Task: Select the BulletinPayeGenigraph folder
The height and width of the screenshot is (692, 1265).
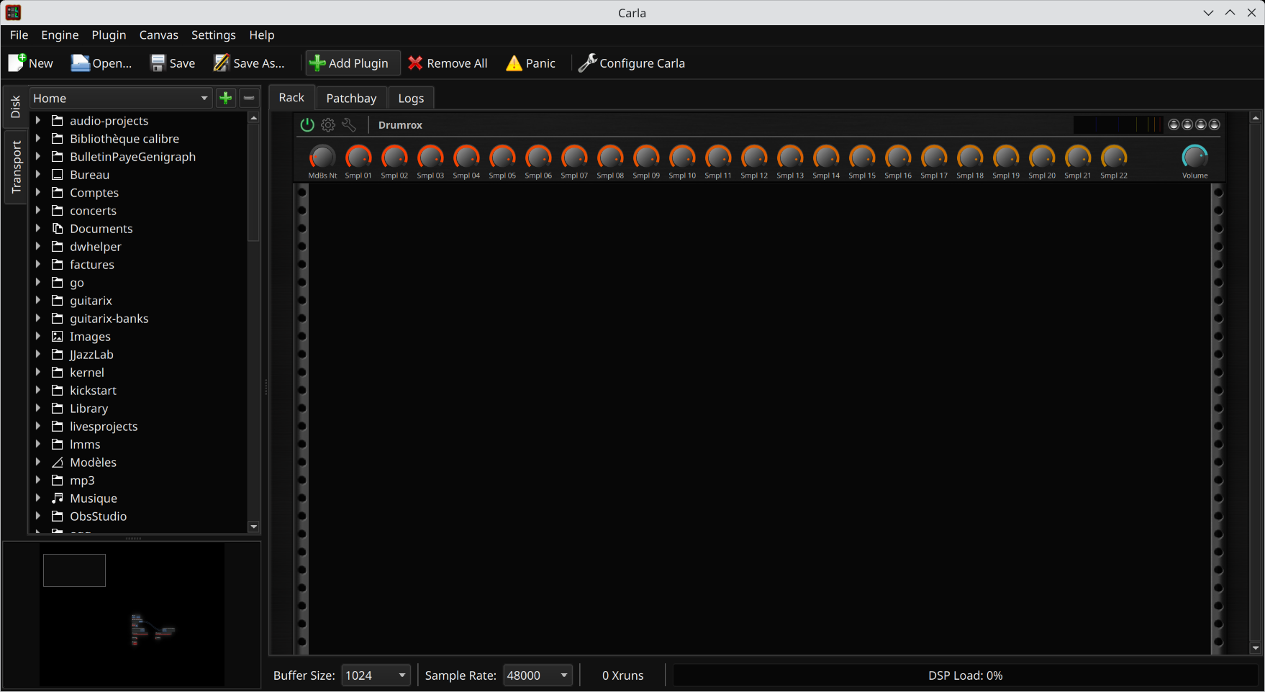Action: (132, 157)
